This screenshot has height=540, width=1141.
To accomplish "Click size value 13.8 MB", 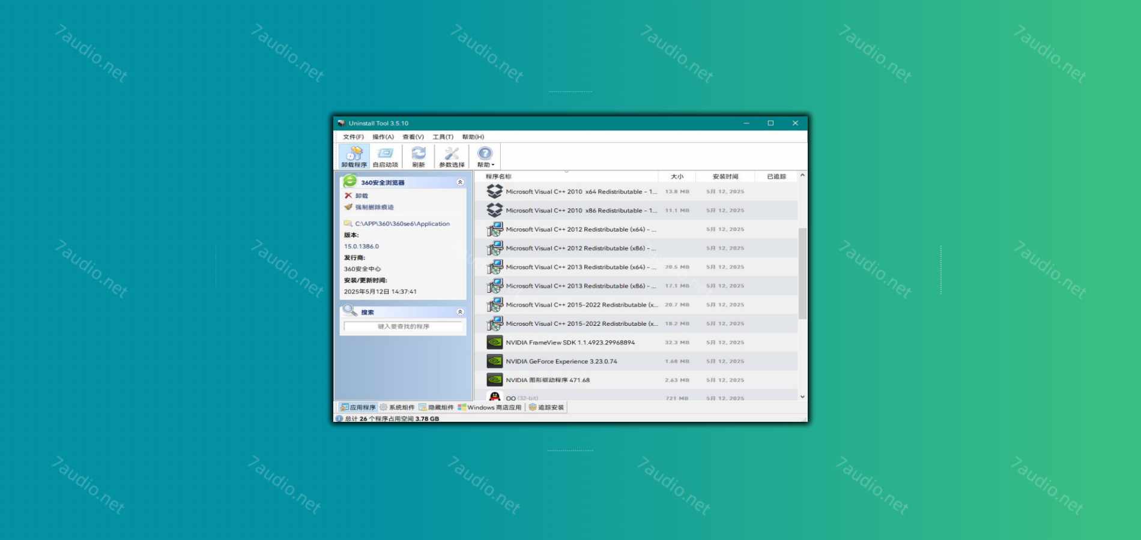I will click(677, 191).
